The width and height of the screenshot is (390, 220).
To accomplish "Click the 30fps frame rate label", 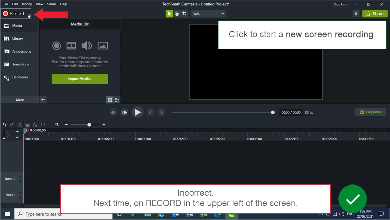I will coord(309,113).
